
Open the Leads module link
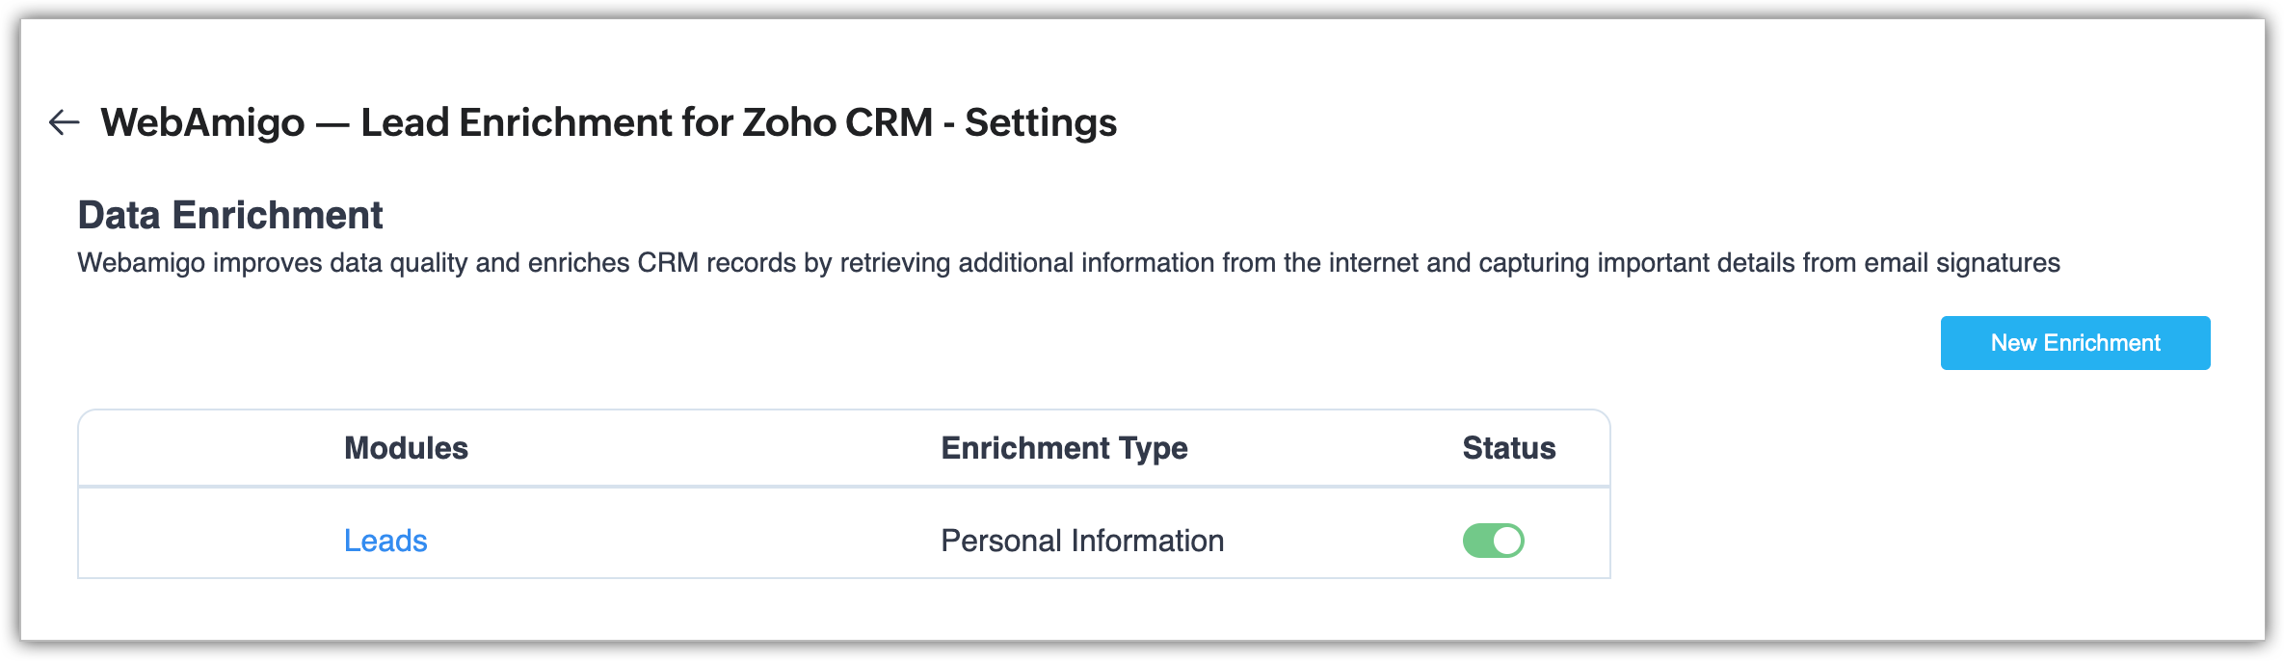[x=385, y=541]
